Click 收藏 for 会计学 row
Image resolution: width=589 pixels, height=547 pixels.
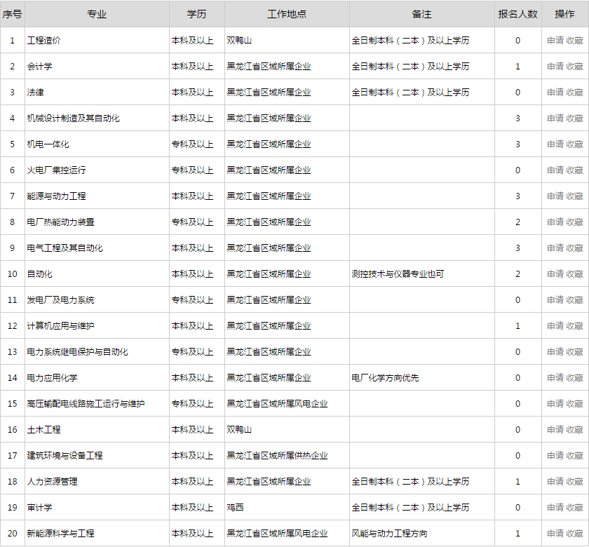pyautogui.click(x=574, y=67)
